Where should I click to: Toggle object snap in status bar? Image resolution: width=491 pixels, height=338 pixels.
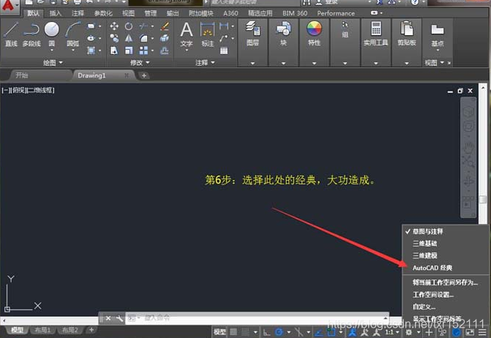(331, 331)
